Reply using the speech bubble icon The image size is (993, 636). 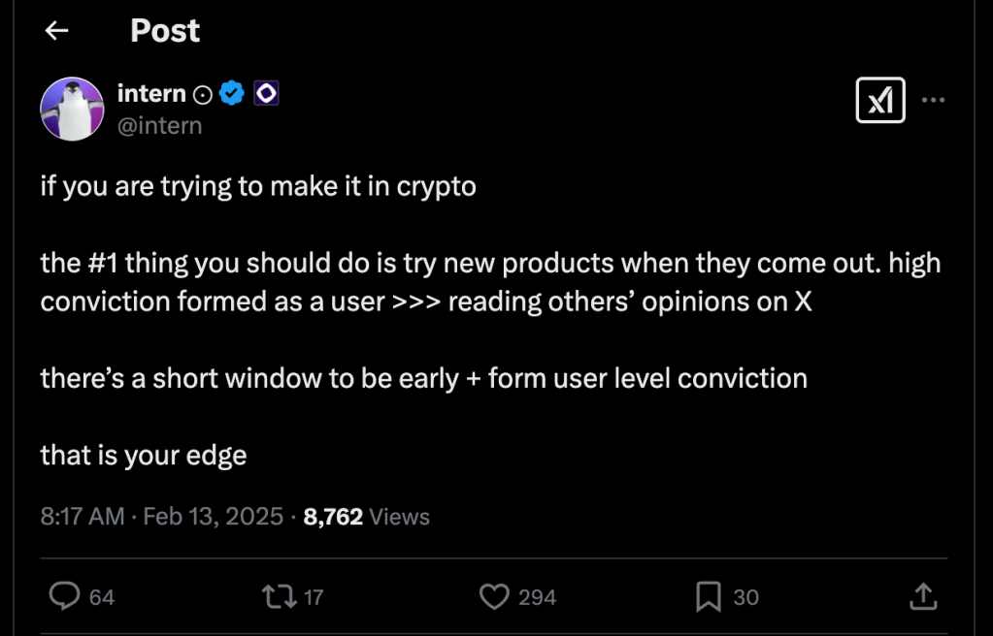click(64, 596)
